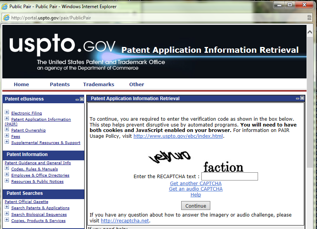This screenshot has height=229, width=317.
Task: Visit the recaptcha.net link
Action: click(x=125, y=221)
